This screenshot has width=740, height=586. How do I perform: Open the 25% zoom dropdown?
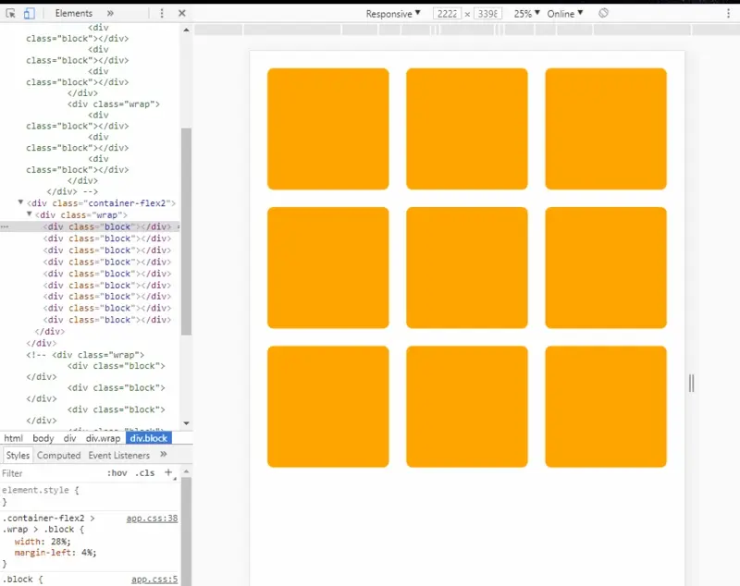pyautogui.click(x=526, y=14)
